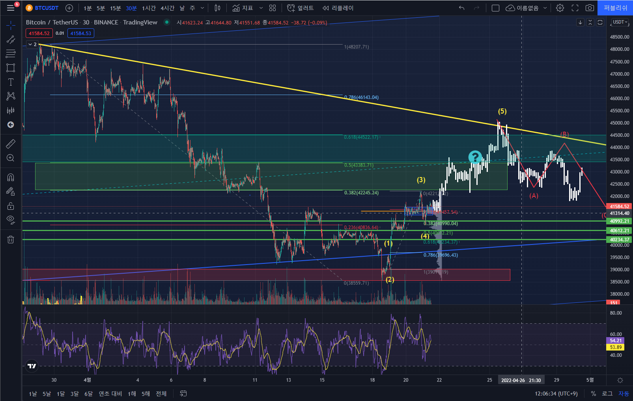Viewport: 633px width, 401px height.
Task: Select the text annotation tool
Action: point(11,82)
